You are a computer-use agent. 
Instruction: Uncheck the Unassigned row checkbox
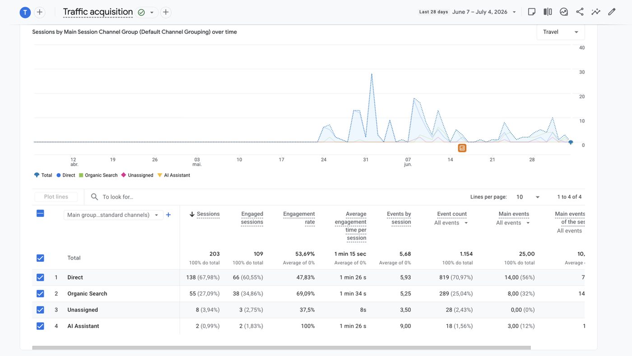(40, 310)
